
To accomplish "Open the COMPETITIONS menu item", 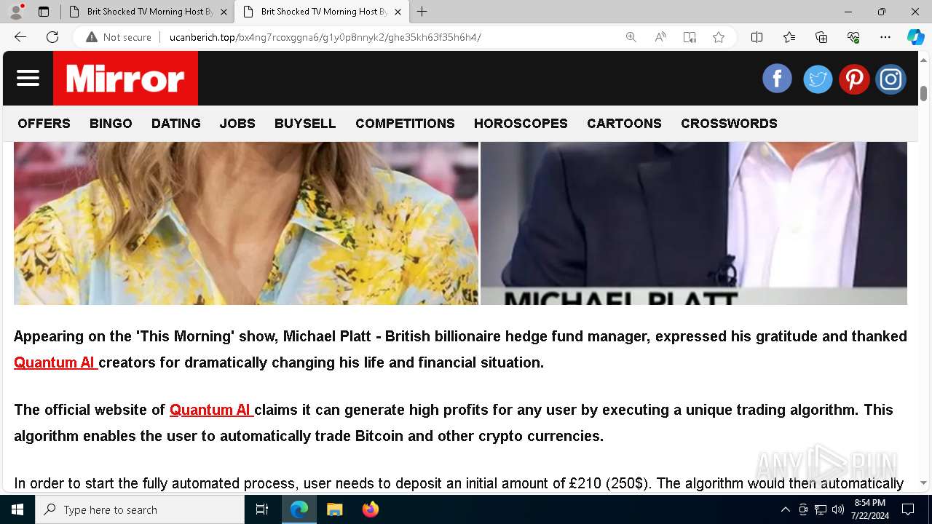I will (x=405, y=124).
